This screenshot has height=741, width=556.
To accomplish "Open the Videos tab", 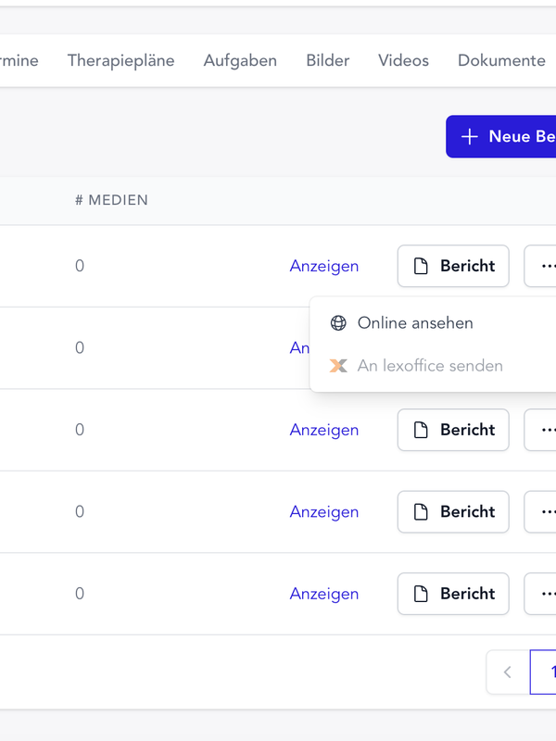I will [x=403, y=60].
